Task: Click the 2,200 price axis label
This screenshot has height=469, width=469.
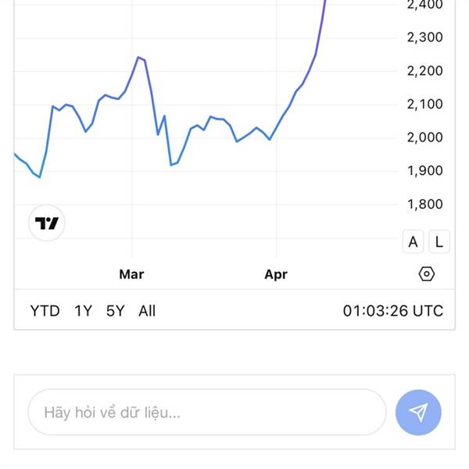Action: coord(424,71)
